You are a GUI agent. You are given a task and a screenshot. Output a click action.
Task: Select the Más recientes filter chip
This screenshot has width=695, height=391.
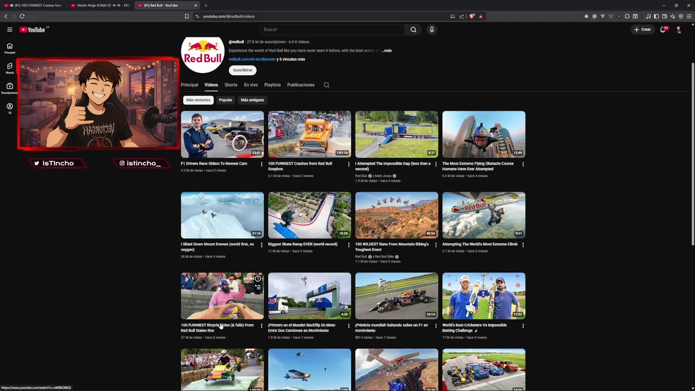coord(198,100)
